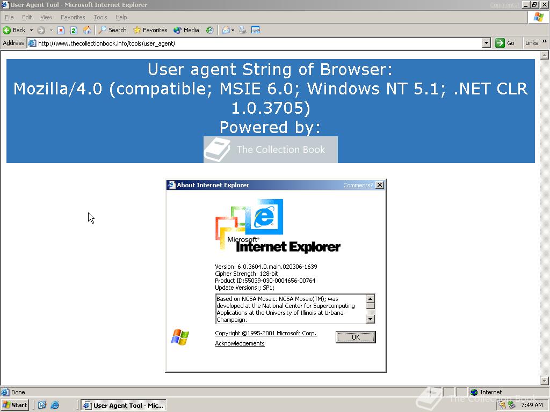
Task: Open the View menu
Action: (x=46, y=17)
